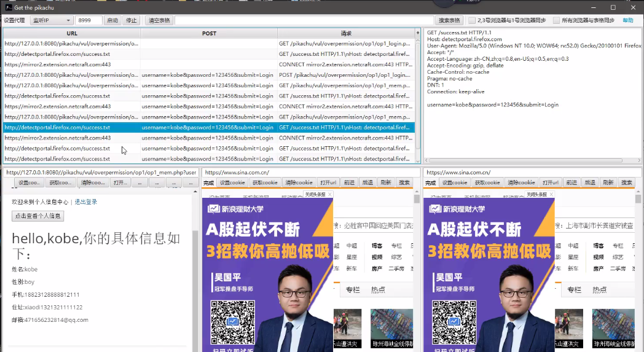
Task: Toggle sync all browsers with table checkbox
Action: [556, 20]
